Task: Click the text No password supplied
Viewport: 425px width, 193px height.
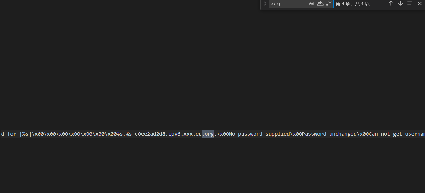Action: pos(260,134)
